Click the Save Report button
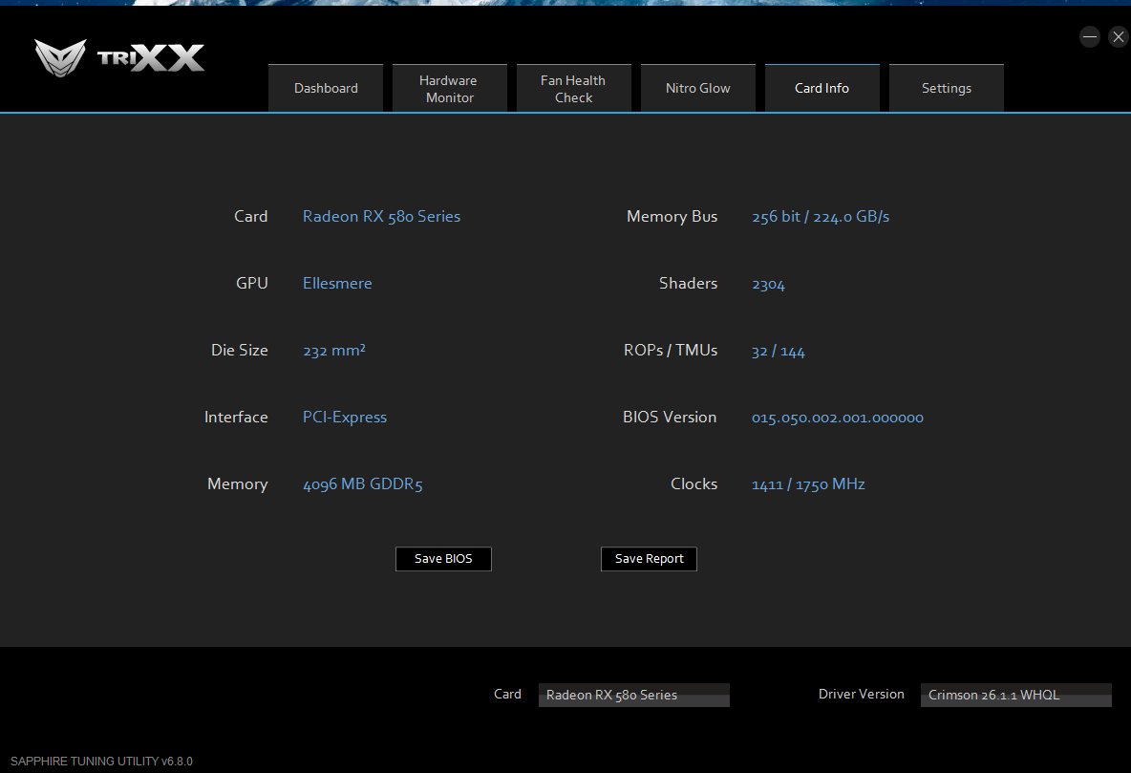The height and width of the screenshot is (773, 1131). point(649,559)
